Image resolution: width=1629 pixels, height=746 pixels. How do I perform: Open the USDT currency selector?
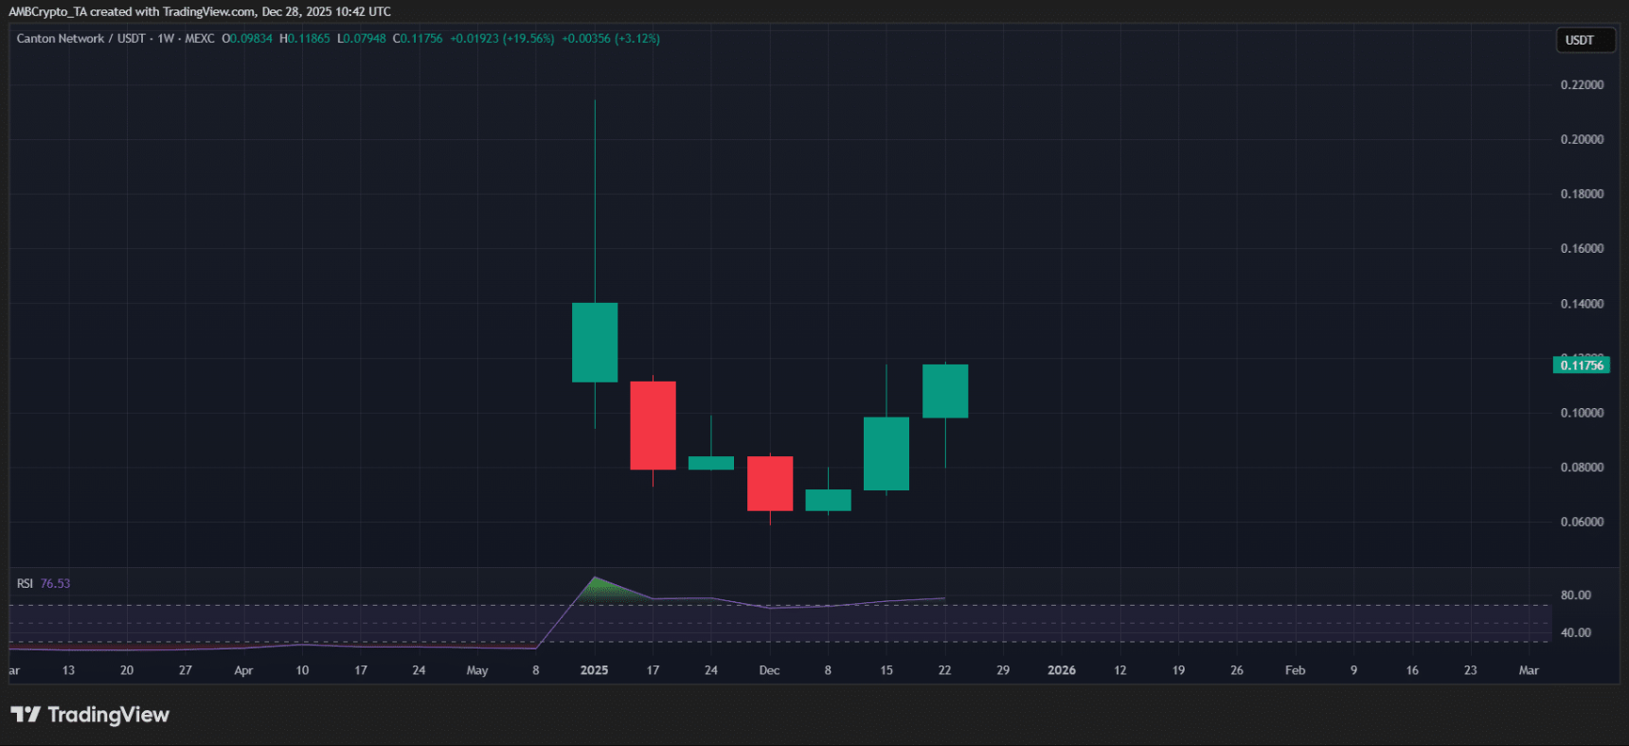point(1584,40)
